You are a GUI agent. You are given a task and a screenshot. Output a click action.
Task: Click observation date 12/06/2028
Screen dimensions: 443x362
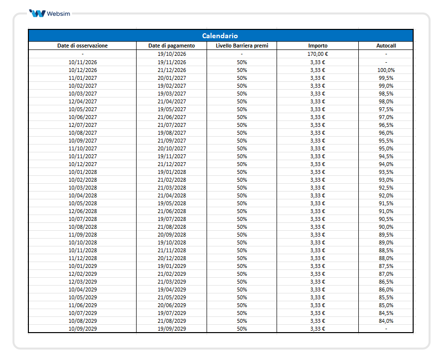(83, 211)
